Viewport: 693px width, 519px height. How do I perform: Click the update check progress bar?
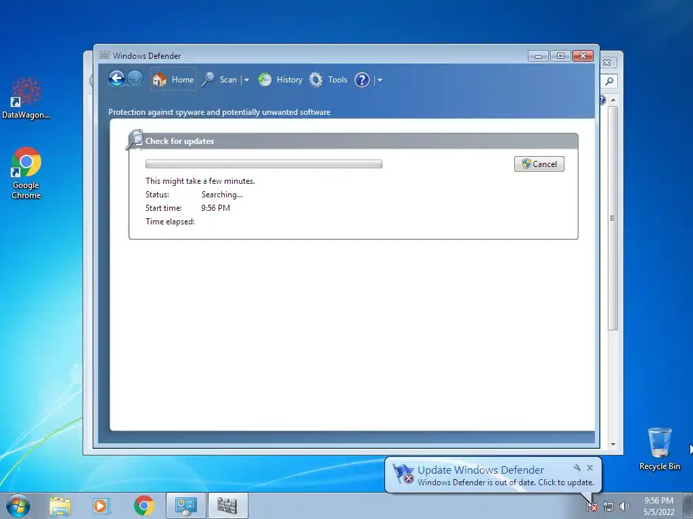[264, 164]
